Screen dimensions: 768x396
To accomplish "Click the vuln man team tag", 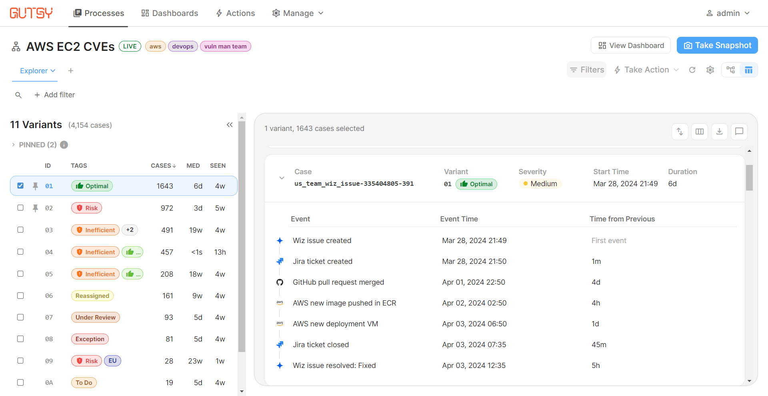I will coord(226,46).
